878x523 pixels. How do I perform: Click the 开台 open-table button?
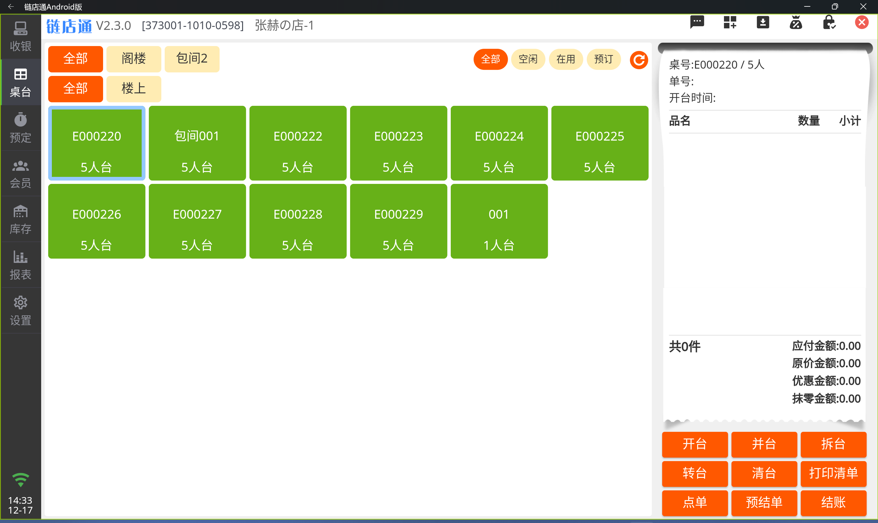click(x=695, y=444)
